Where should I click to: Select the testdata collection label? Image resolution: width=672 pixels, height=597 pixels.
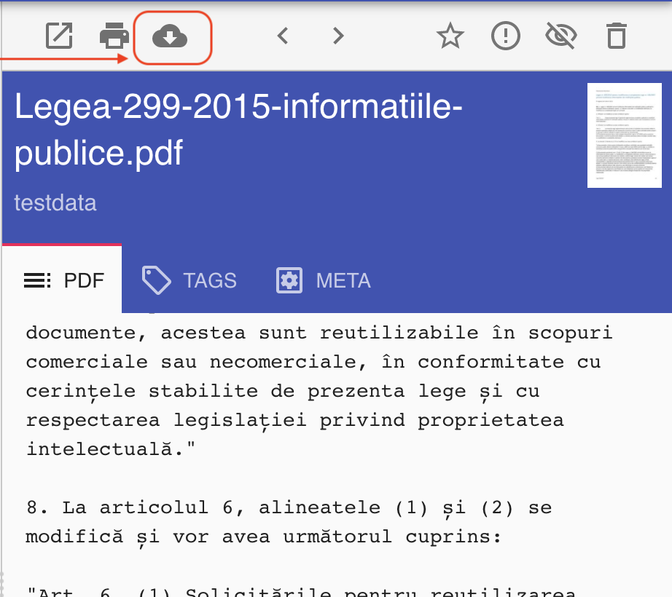point(55,202)
